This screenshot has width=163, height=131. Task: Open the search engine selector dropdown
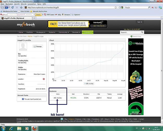point(122,7)
